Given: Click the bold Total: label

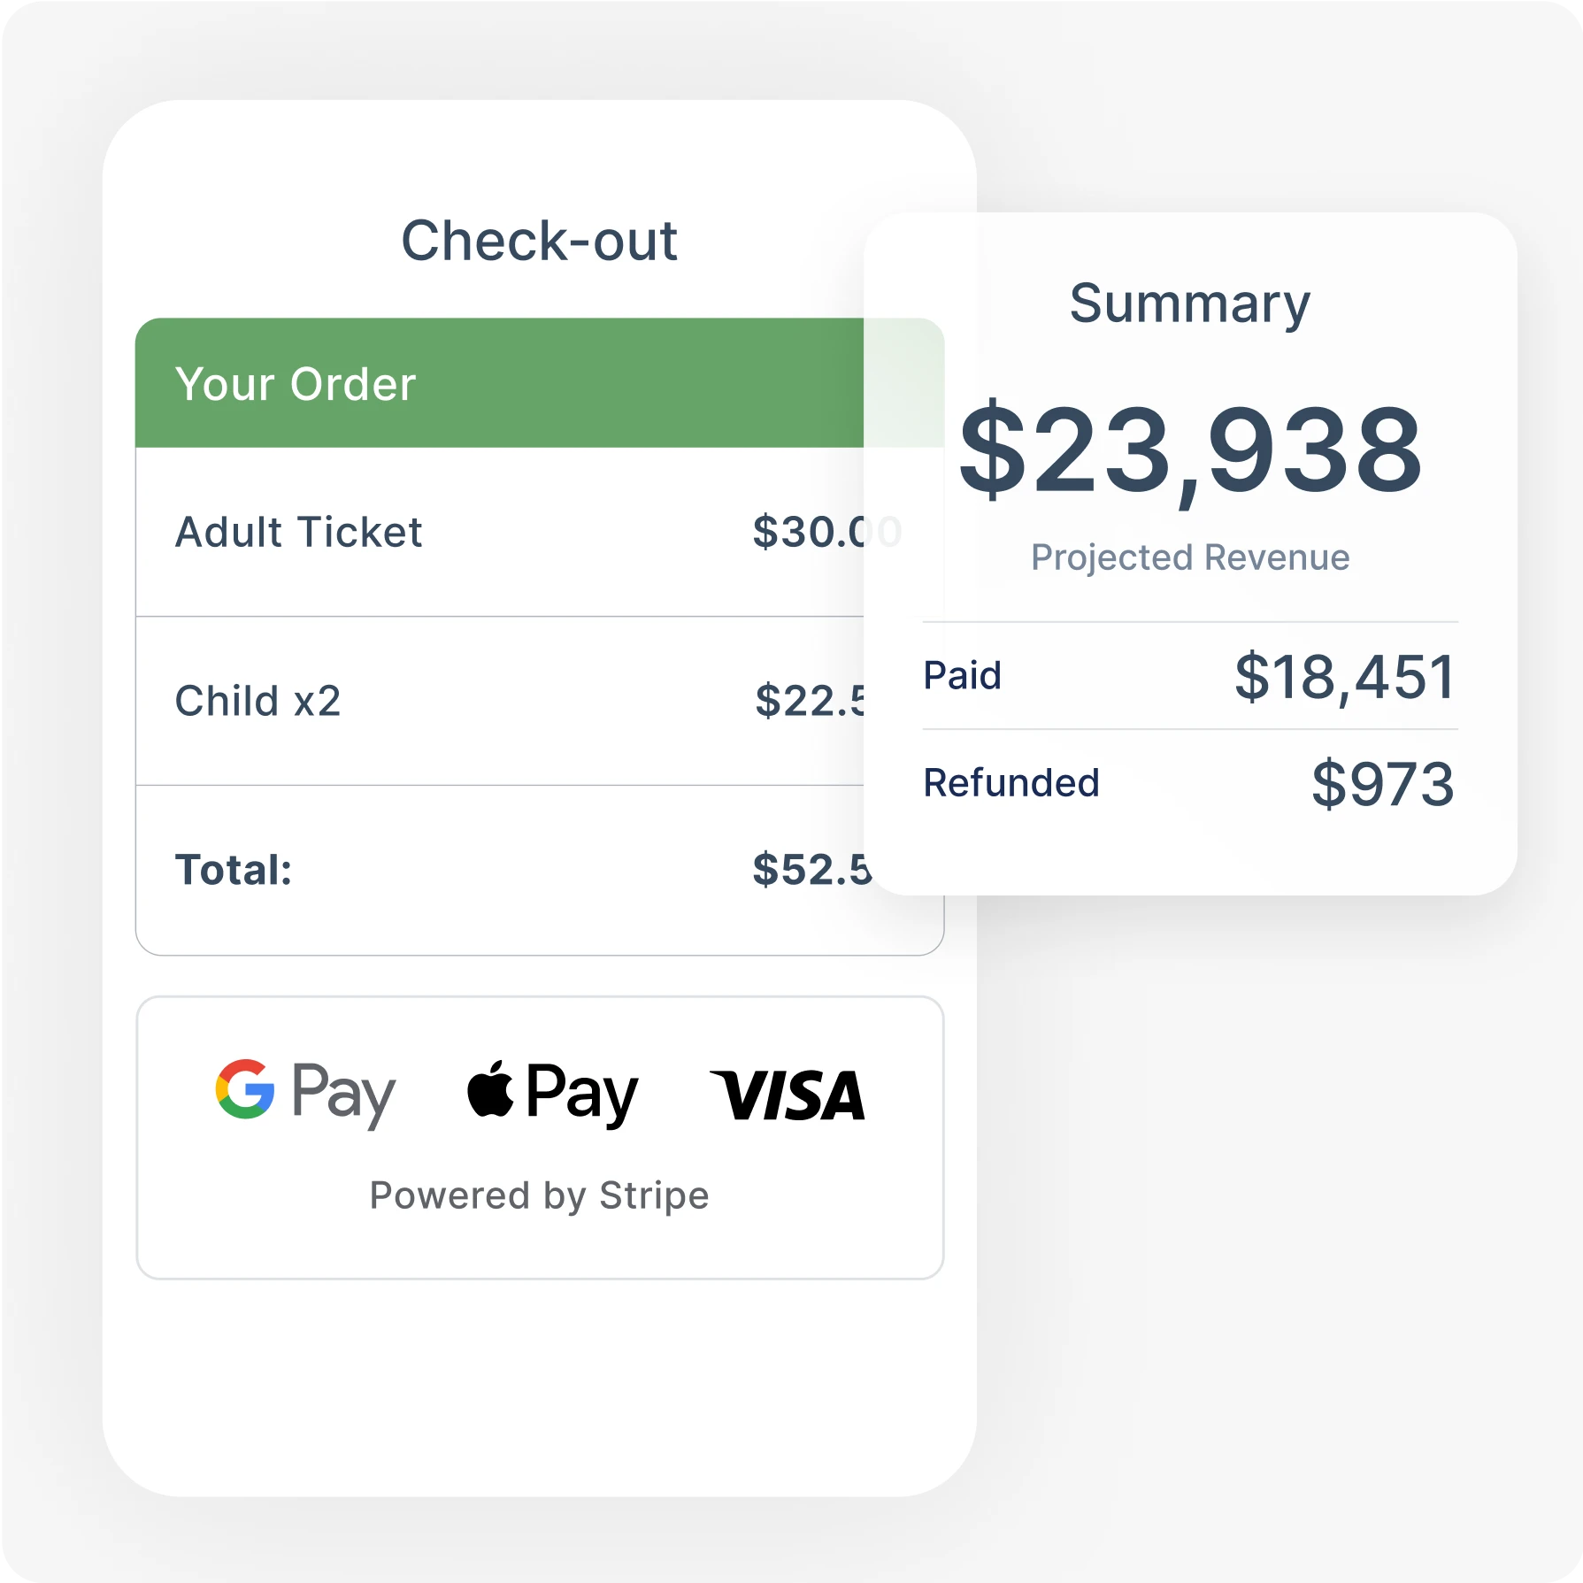Looking at the screenshot, I should pyautogui.click(x=234, y=870).
